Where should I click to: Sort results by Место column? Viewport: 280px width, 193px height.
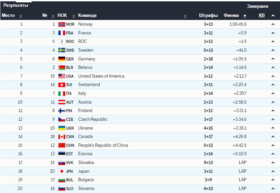(x=21, y=16)
